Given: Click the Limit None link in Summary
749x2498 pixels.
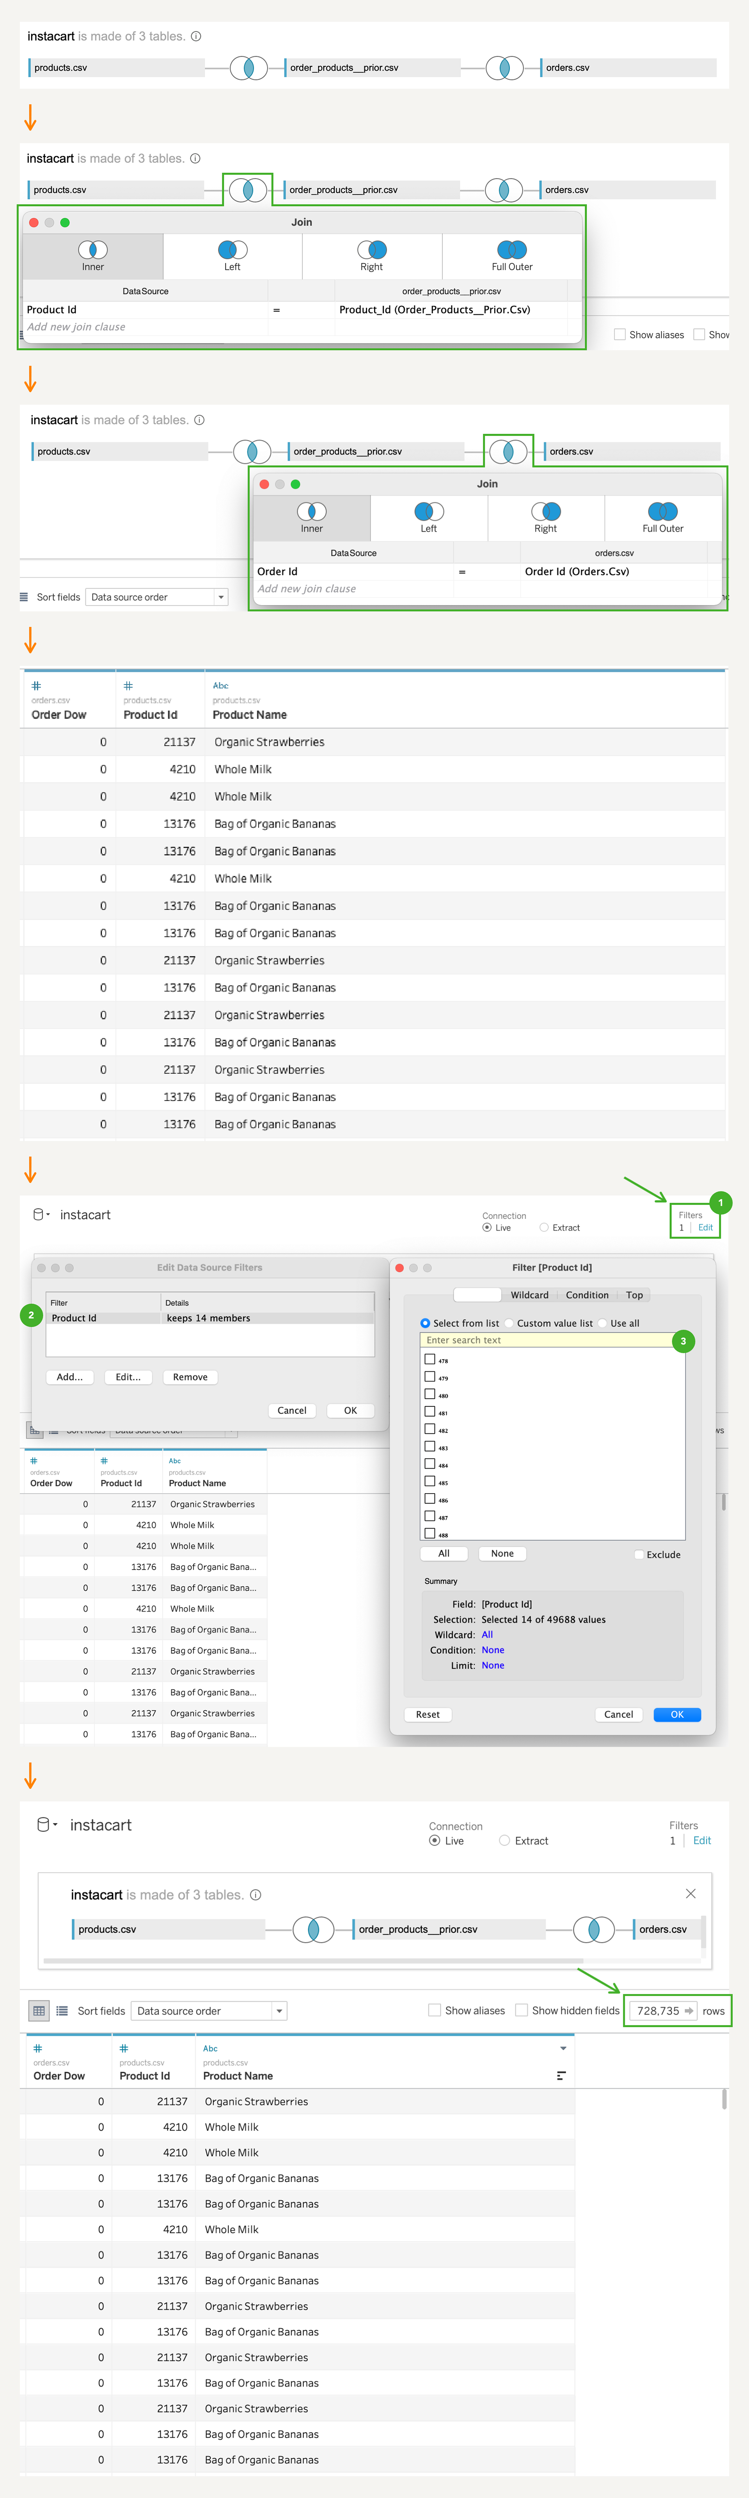Looking at the screenshot, I should pyautogui.click(x=492, y=1666).
